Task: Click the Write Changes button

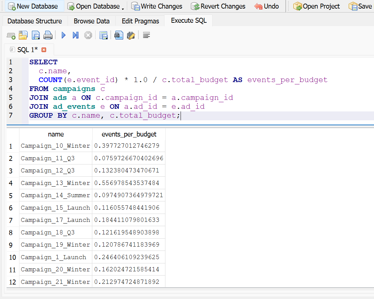Action: tap(157, 6)
